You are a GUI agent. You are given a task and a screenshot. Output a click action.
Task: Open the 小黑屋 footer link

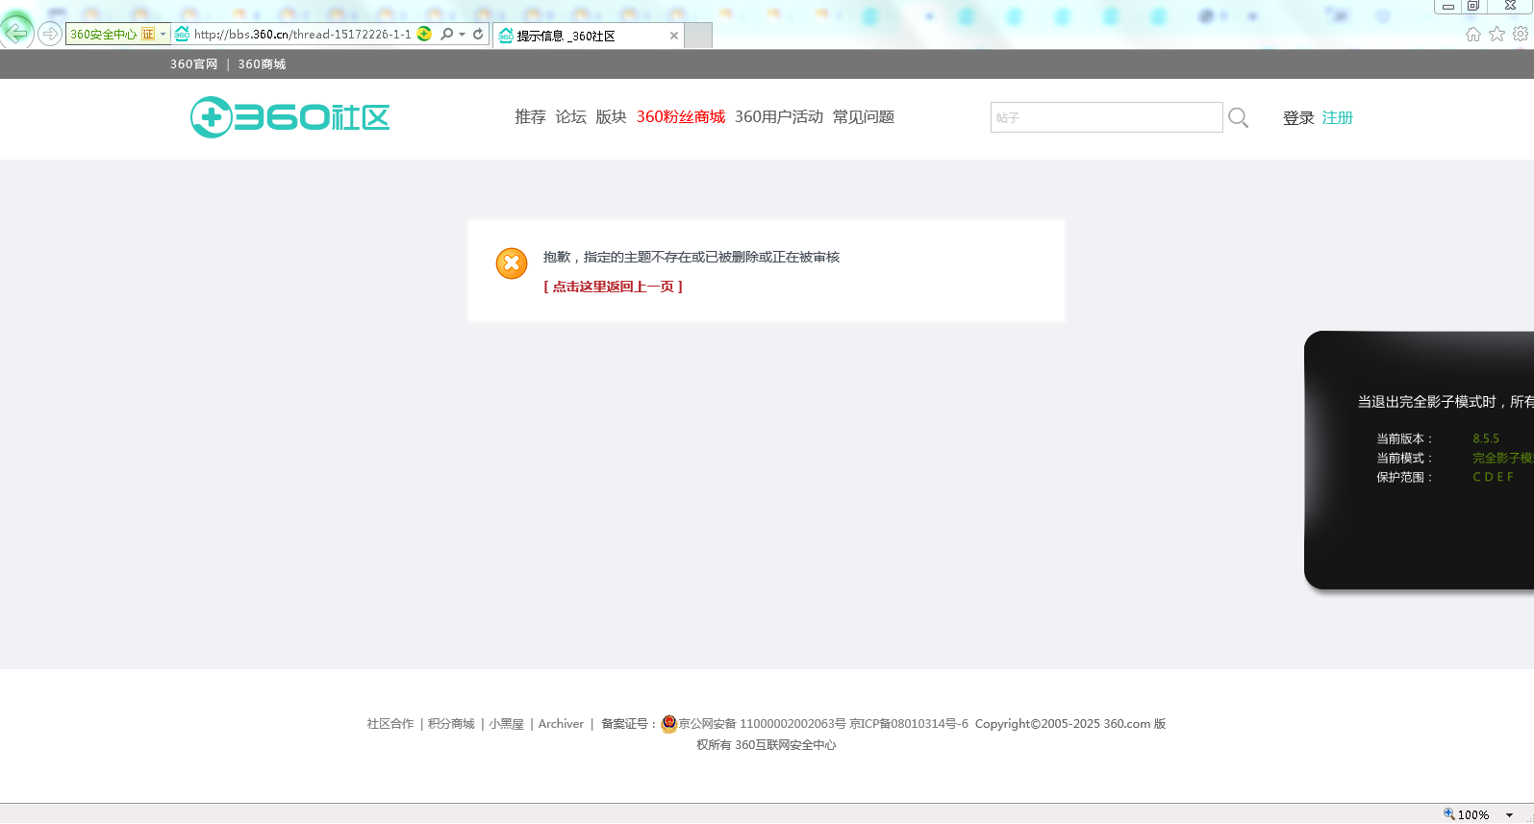point(506,724)
